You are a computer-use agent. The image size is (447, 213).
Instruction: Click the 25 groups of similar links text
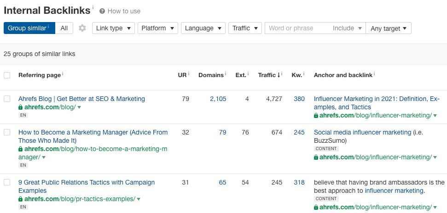click(39, 54)
